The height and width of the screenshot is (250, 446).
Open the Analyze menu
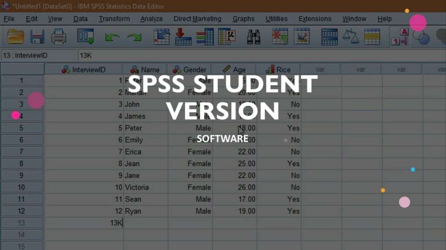[152, 19]
